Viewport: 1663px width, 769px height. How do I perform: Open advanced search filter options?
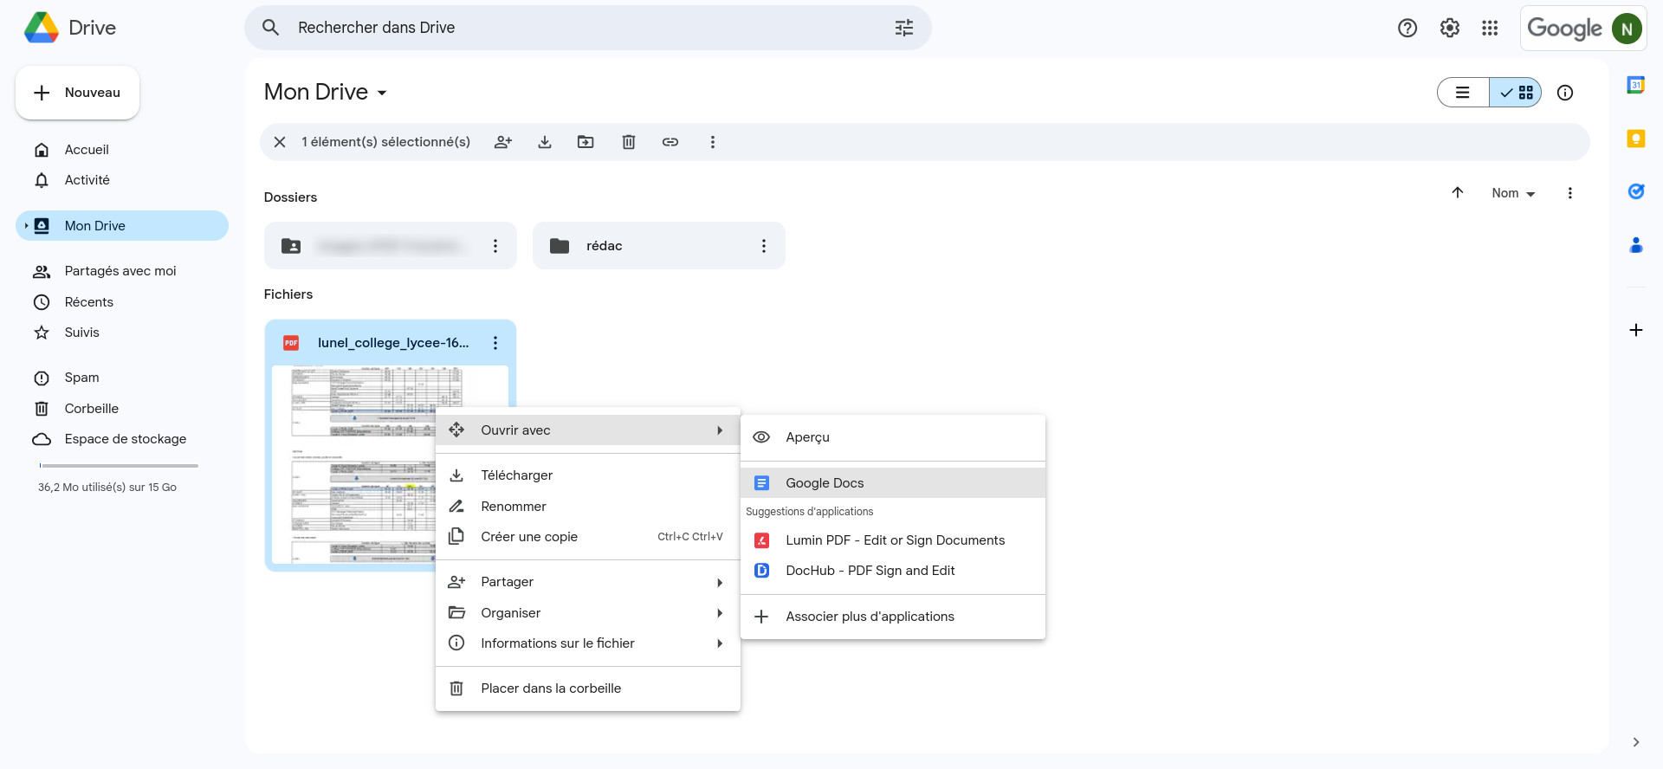tap(904, 28)
